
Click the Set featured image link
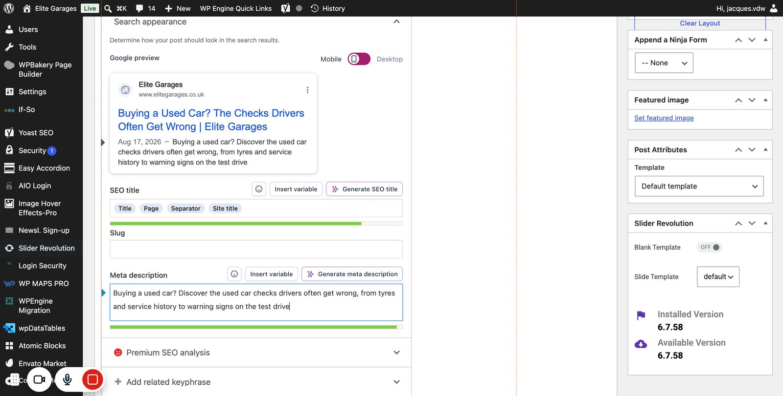pos(664,118)
